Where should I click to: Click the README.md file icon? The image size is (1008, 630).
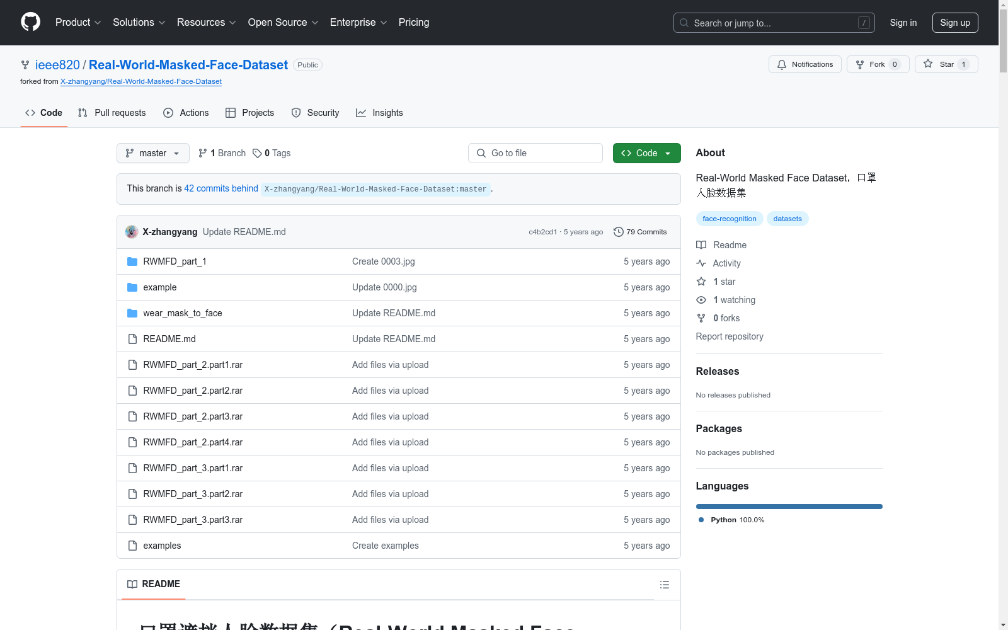[132, 339]
